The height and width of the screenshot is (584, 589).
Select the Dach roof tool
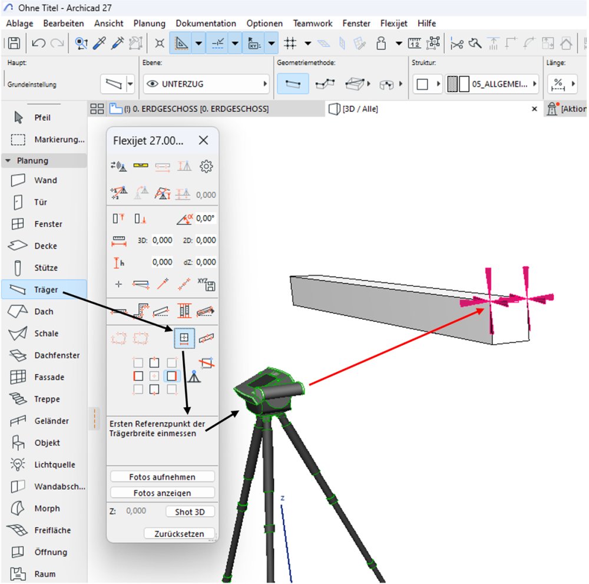(x=44, y=312)
